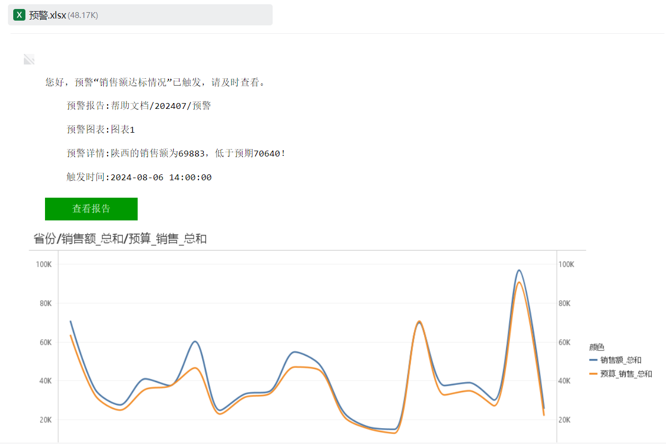Click the right axis 40K label
666x444 pixels.
565,381
